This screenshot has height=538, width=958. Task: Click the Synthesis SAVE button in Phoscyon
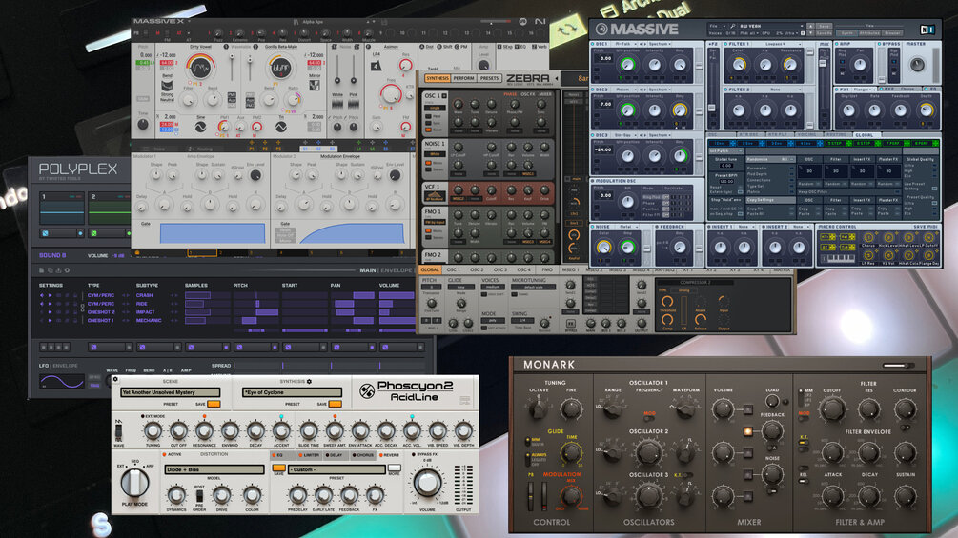coord(336,404)
